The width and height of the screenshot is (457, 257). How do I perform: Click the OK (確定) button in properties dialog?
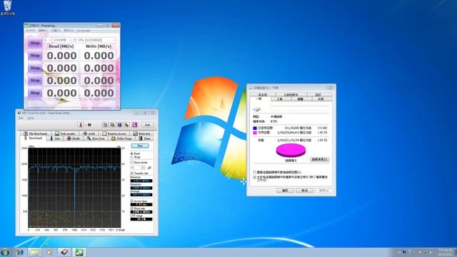[x=285, y=191]
